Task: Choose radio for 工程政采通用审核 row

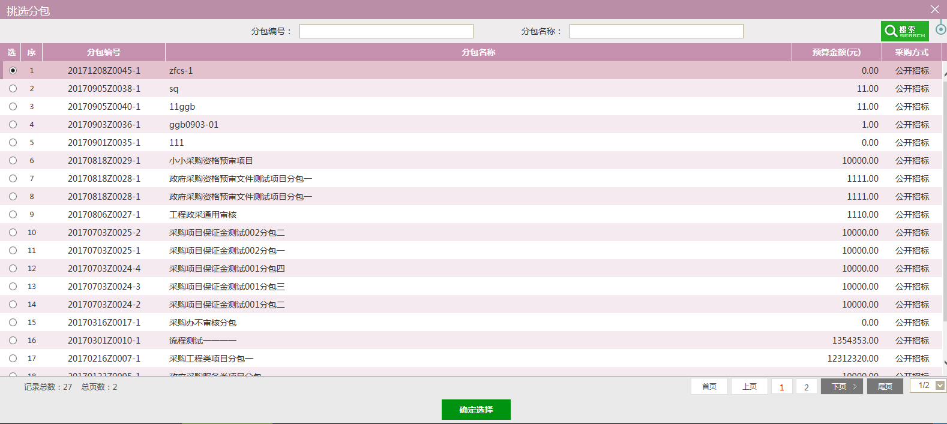Action: pyautogui.click(x=13, y=215)
